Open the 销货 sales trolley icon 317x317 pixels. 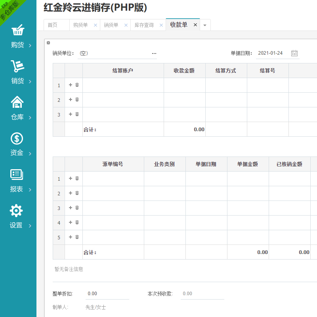coord(17,66)
